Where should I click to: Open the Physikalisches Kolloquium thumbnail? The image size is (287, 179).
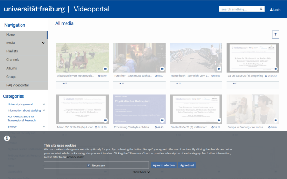[139, 109]
